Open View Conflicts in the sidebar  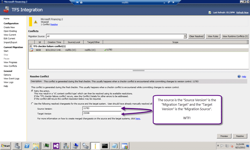(x=10, y=66)
